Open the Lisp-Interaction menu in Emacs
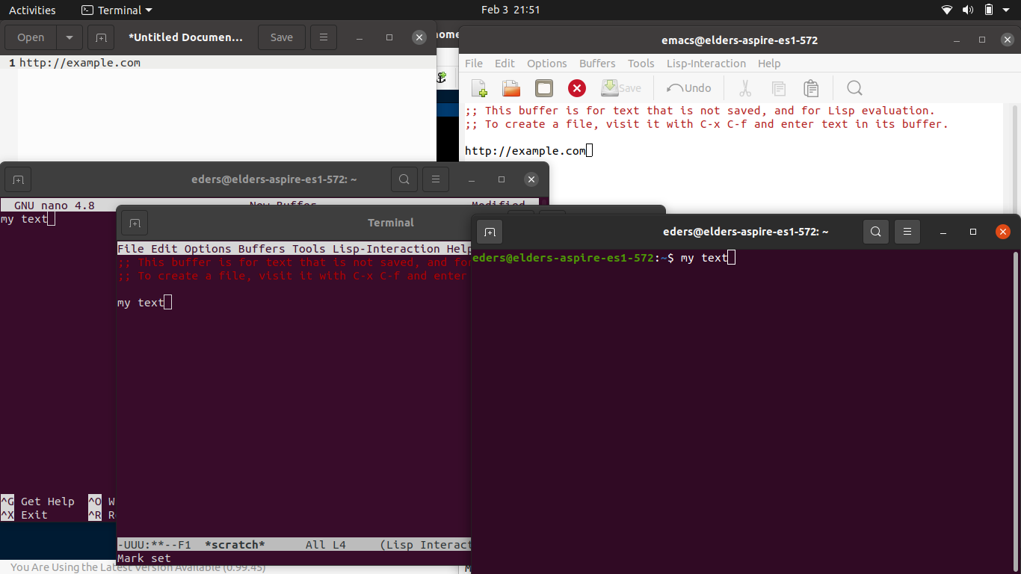The image size is (1021, 574). [x=706, y=64]
